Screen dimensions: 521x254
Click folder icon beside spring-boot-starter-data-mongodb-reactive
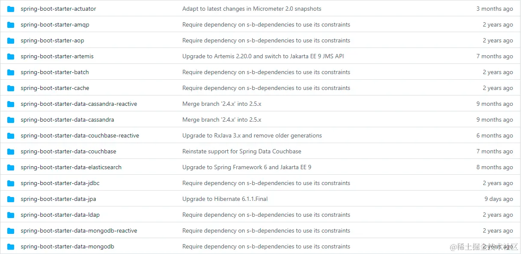tap(11, 231)
